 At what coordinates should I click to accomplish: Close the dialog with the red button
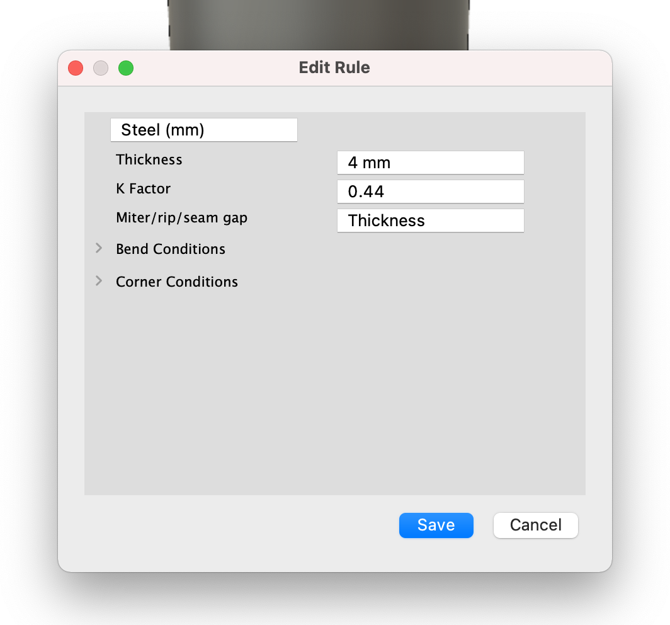76,68
